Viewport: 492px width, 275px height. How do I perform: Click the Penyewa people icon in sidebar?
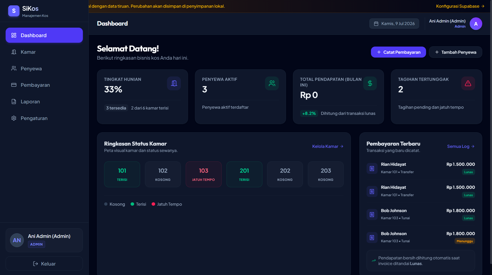(x=14, y=68)
